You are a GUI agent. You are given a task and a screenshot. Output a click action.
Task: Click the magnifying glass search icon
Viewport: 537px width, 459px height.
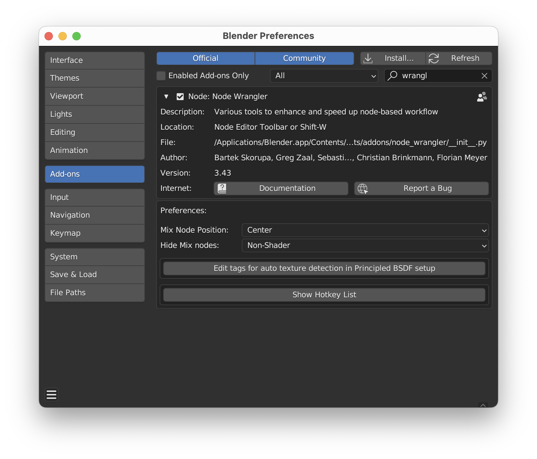click(392, 75)
